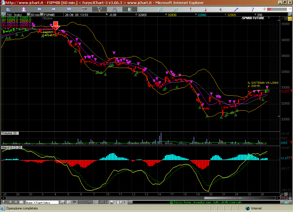Click the Base XTsar+Xstoc template field
Screen dimensions: 293x212
click(42, 203)
